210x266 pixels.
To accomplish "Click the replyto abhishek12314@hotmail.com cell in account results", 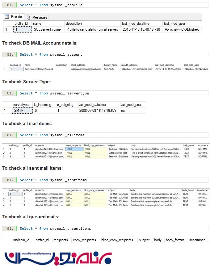I will [x=137, y=69].
